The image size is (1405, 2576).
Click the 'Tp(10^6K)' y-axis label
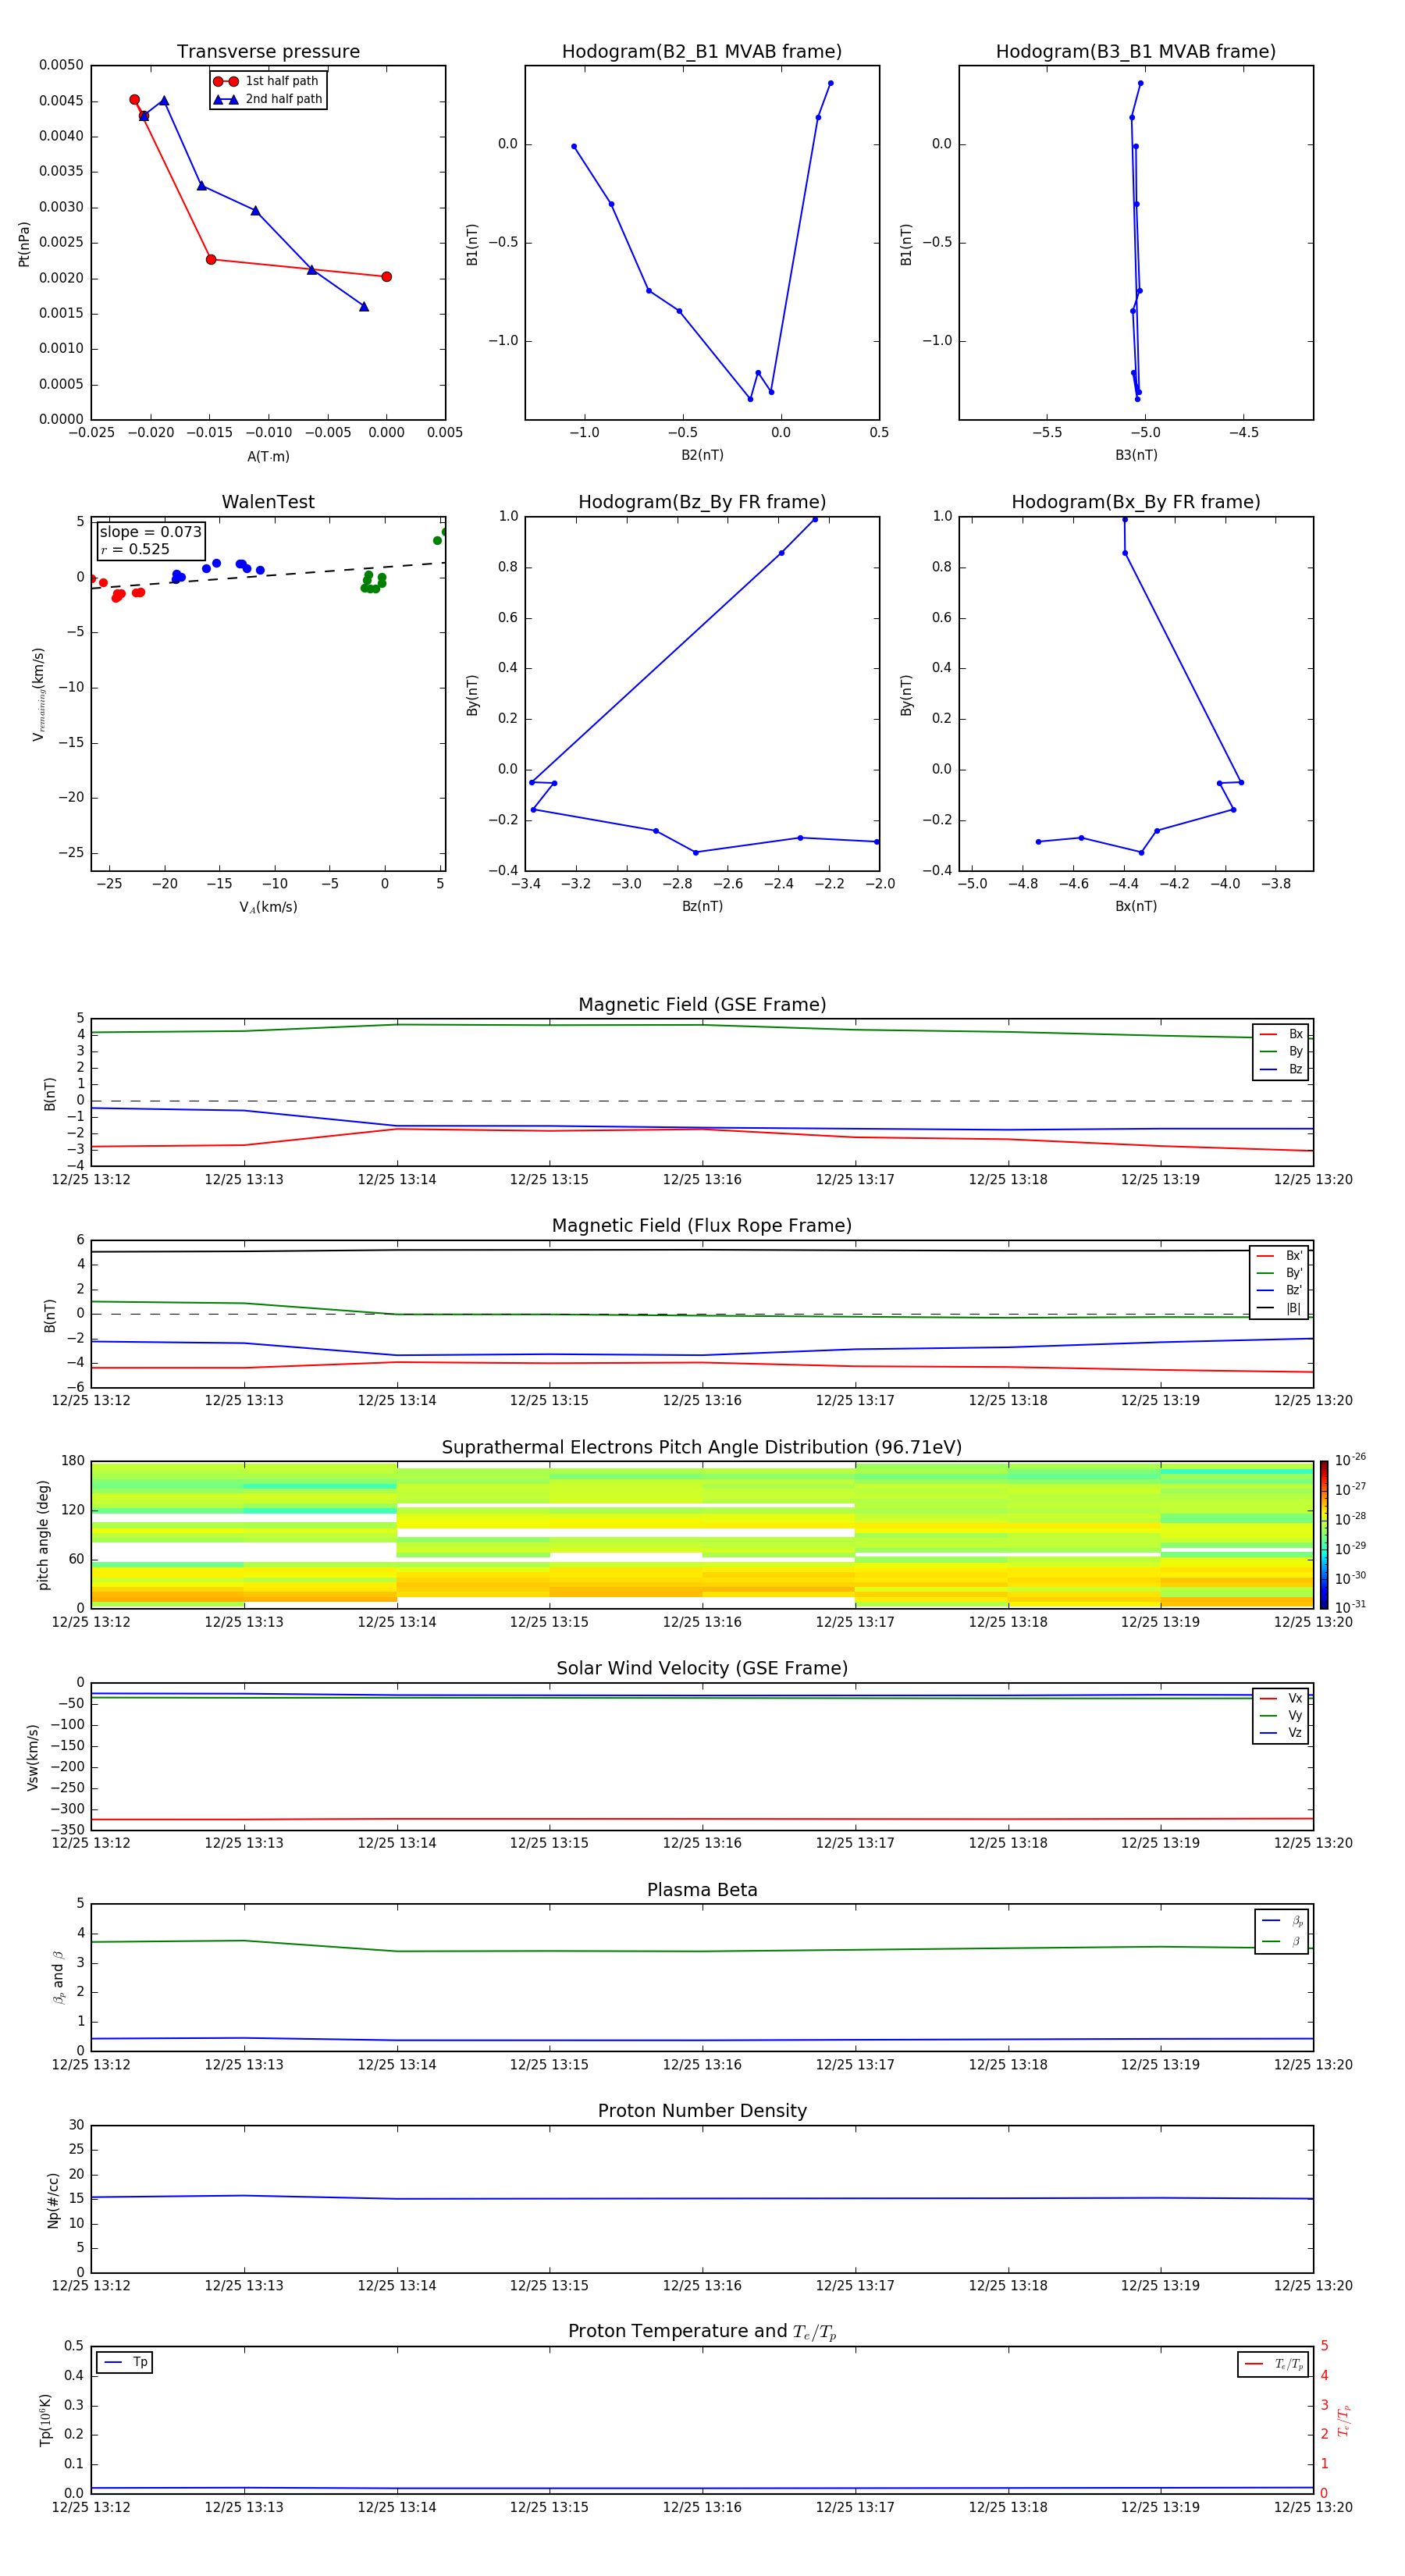coord(44,2420)
